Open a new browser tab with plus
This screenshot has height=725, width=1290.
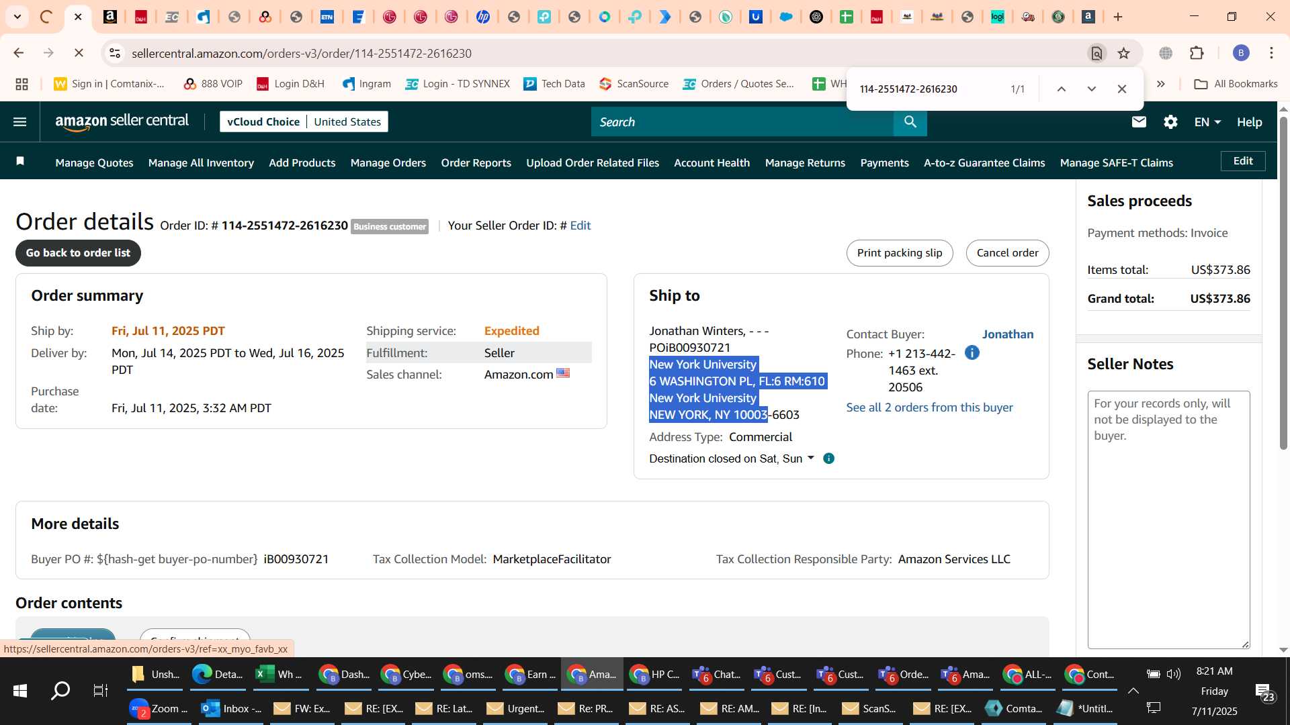point(1118,17)
